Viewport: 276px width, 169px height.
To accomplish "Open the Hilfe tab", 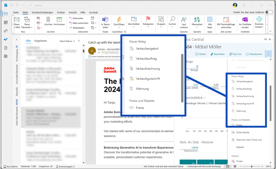I will (83, 12).
